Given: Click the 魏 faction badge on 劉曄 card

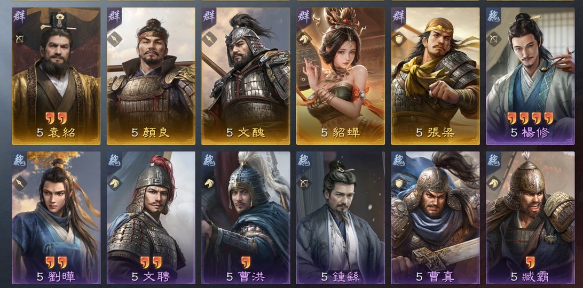Looking at the screenshot, I should pos(19,160).
